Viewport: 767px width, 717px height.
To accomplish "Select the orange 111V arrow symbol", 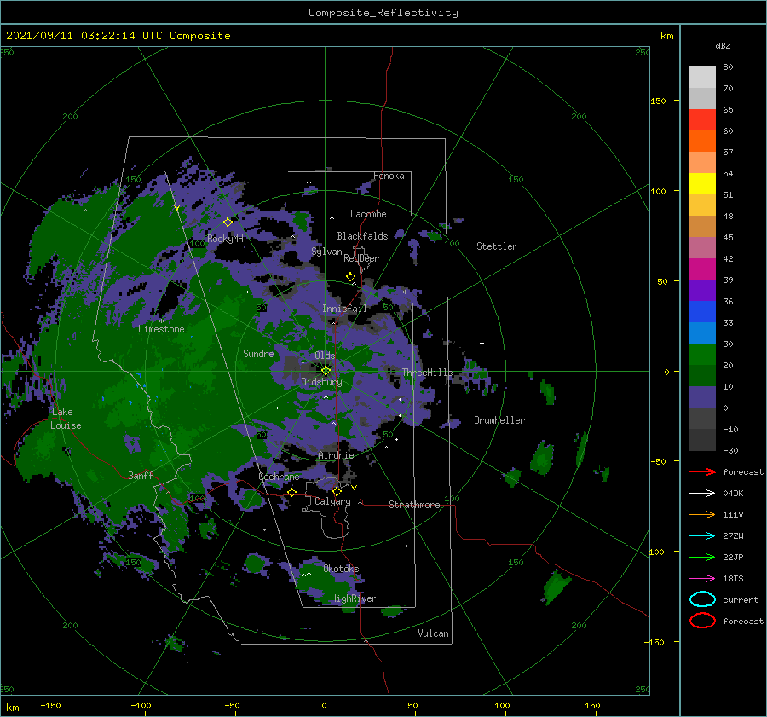I will 702,514.
